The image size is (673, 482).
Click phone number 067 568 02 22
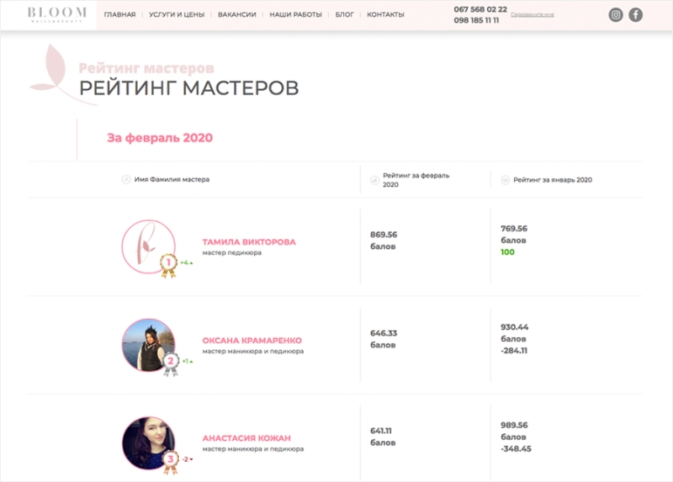(480, 10)
